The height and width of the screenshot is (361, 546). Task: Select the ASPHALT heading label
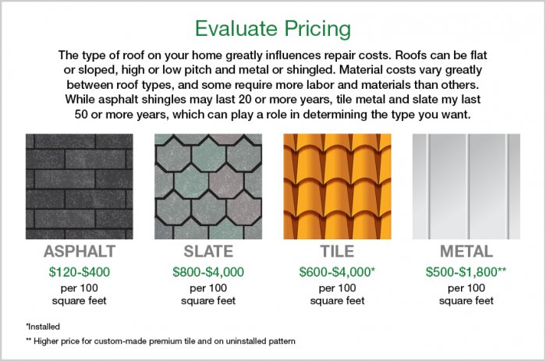pos(80,252)
